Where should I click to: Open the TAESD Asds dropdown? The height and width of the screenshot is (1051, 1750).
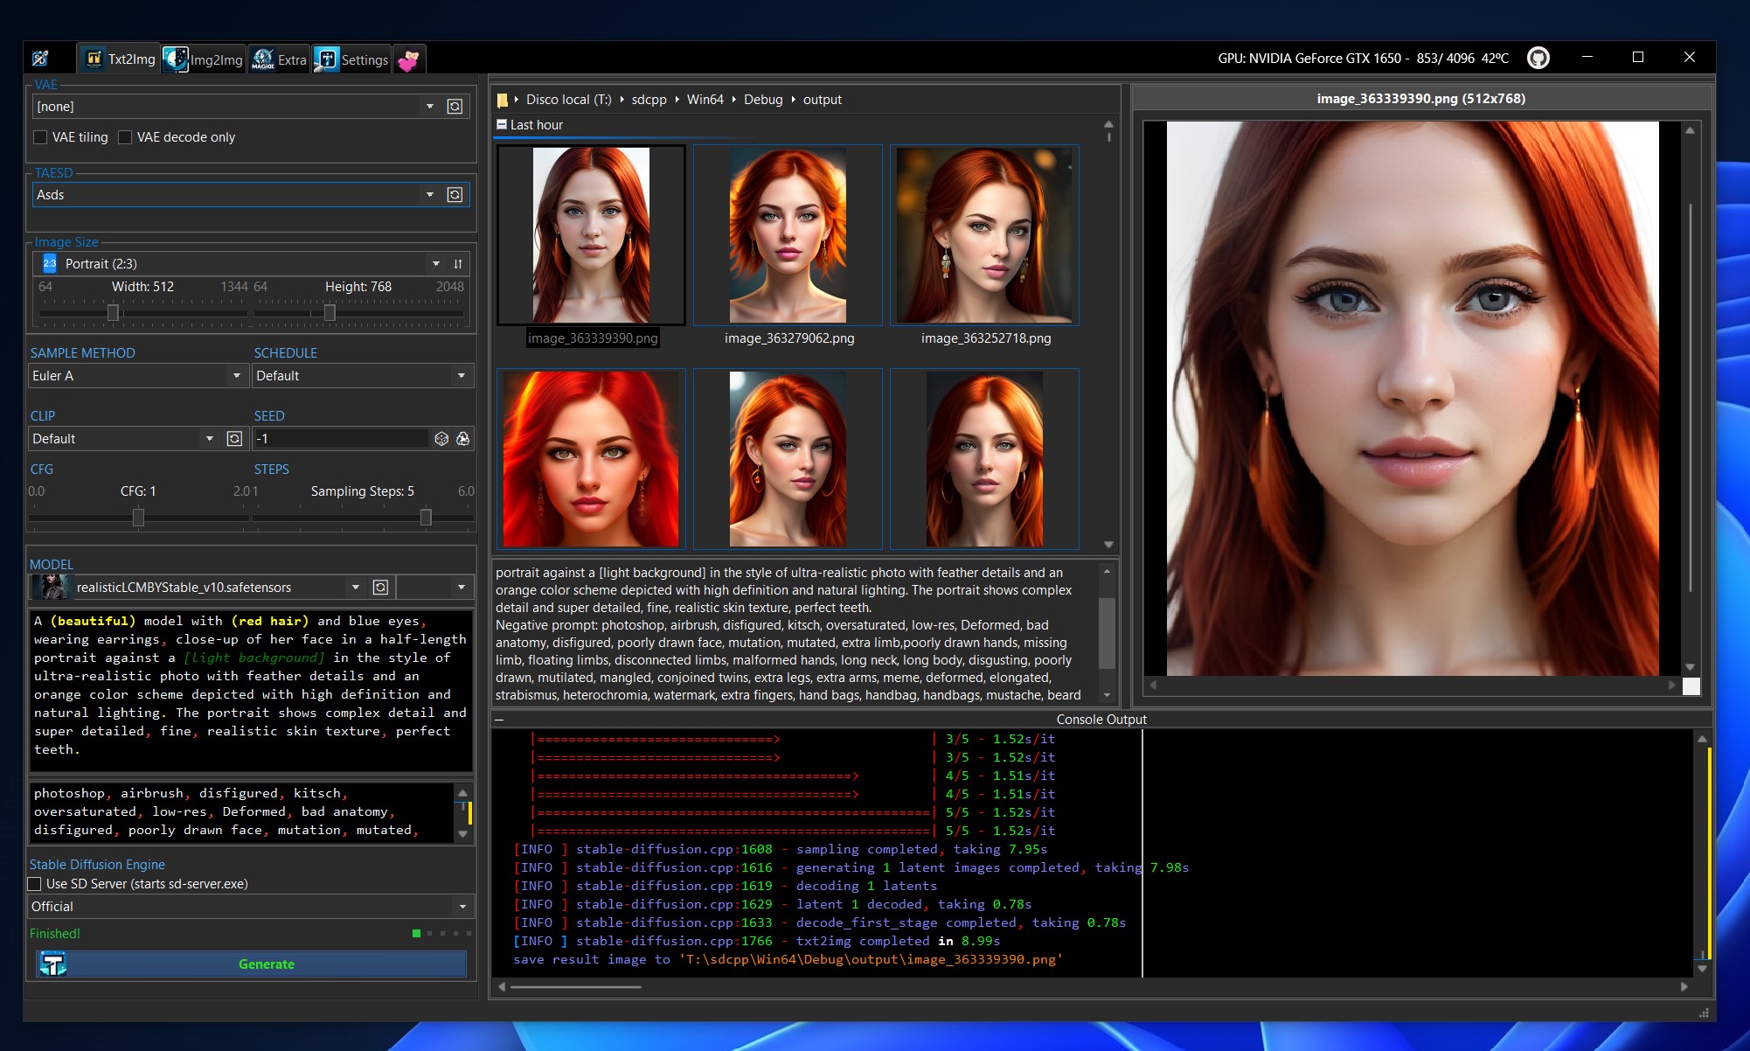tap(429, 194)
